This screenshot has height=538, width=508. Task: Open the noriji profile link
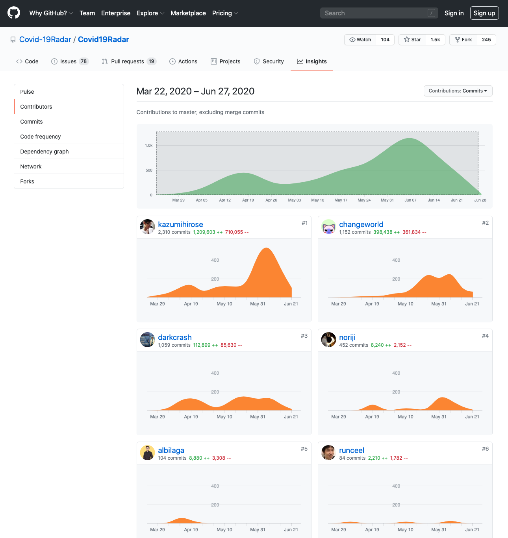point(347,337)
